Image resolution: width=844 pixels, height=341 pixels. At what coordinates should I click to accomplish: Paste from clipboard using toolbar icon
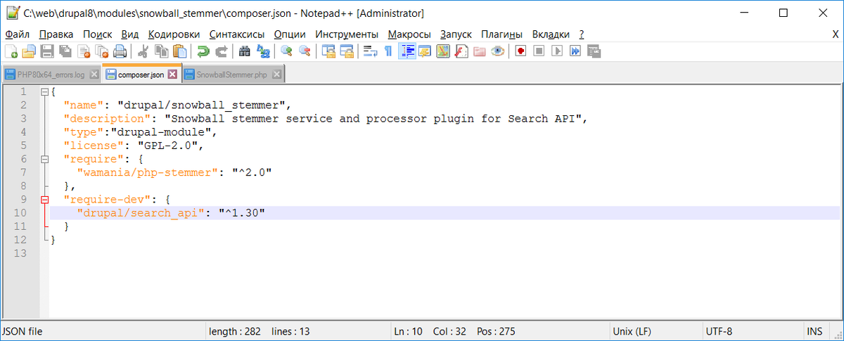tap(180, 51)
